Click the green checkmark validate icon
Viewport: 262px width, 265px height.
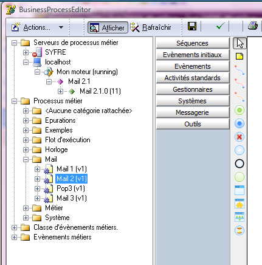tap(221, 26)
